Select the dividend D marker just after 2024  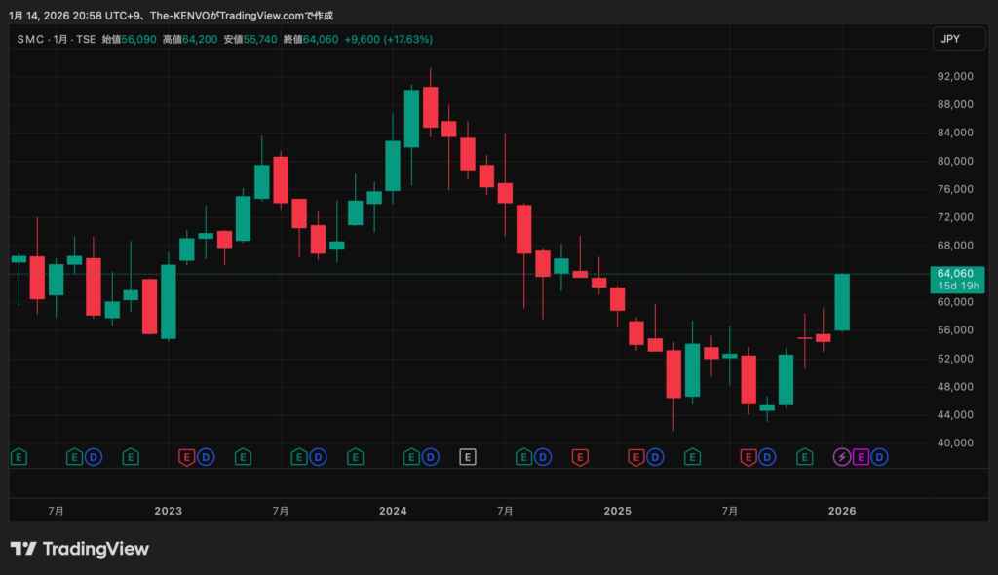click(430, 456)
